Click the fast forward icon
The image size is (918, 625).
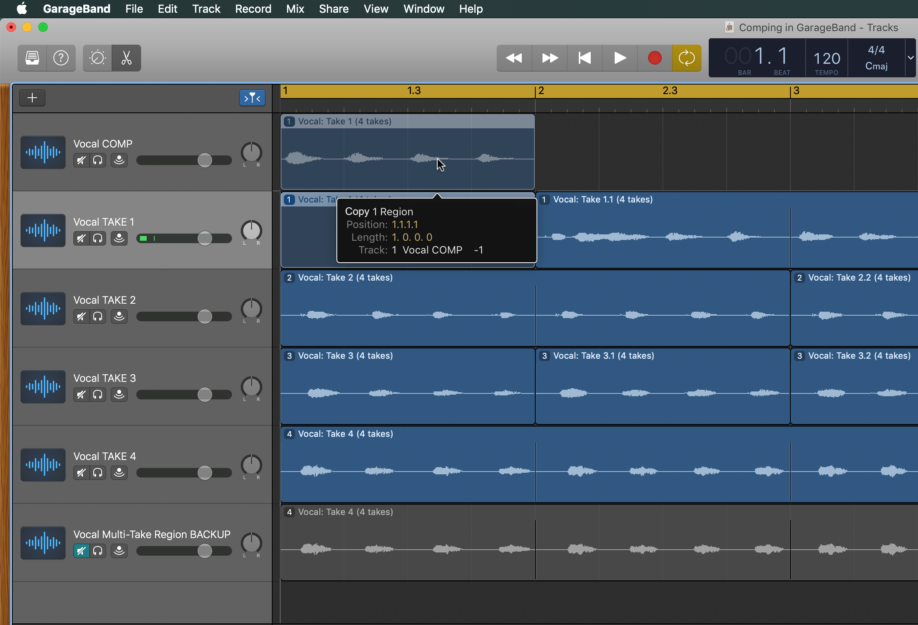[550, 57]
